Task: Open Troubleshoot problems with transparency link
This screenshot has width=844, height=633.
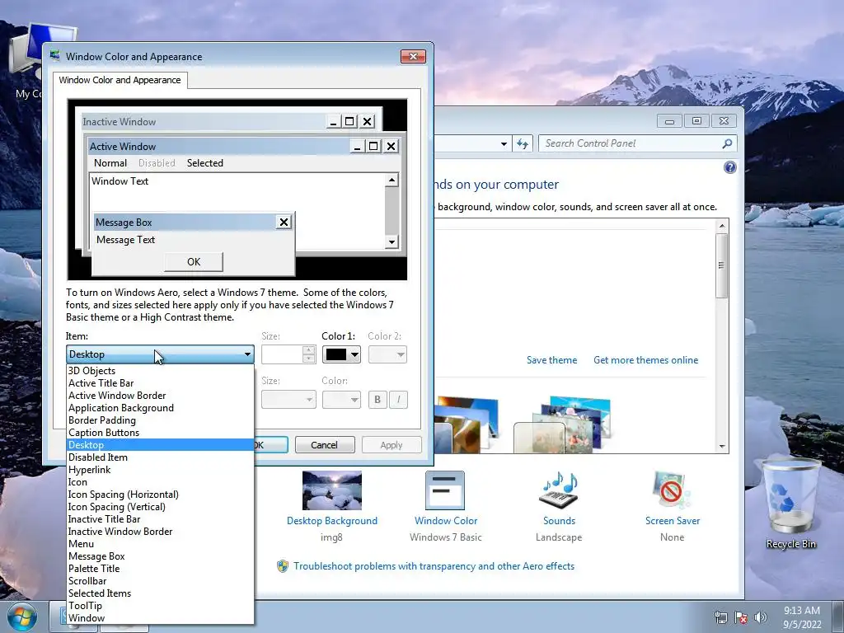Action: coord(434,566)
